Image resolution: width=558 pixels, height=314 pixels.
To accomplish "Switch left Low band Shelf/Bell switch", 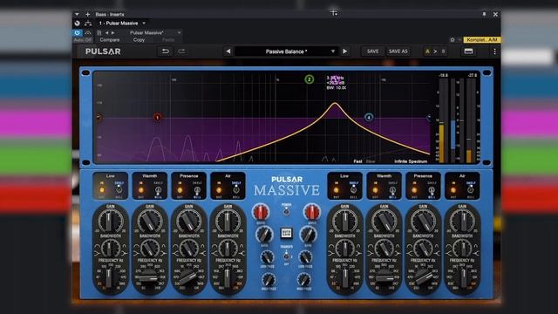I will pos(119,190).
